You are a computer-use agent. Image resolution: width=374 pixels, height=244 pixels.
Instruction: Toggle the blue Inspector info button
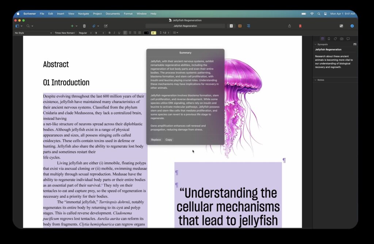point(352,26)
